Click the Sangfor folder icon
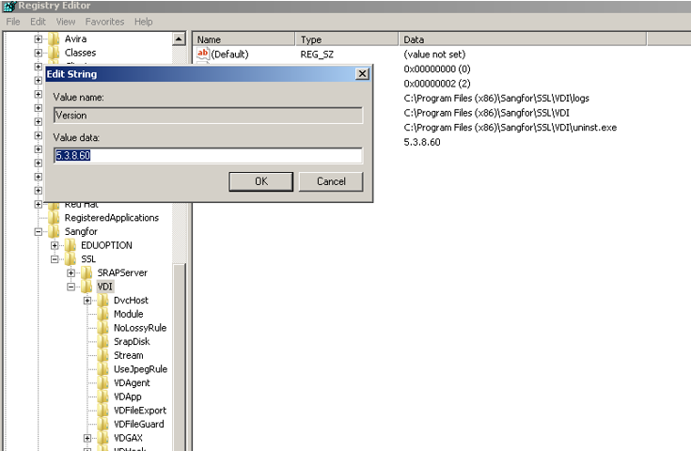Image resolution: width=691 pixels, height=451 pixels. pos(54,231)
